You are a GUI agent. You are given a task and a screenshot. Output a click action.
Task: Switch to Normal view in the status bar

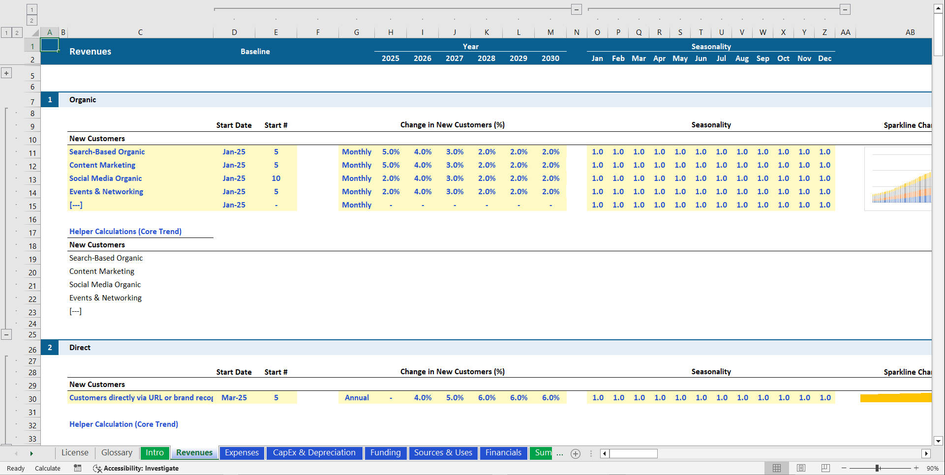(777, 468)
